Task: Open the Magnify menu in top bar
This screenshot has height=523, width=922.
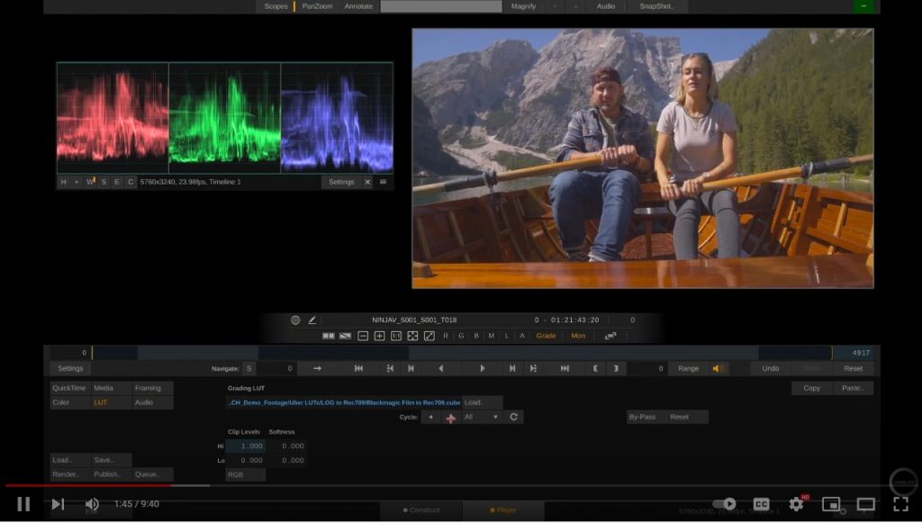Action: [523, 6]
